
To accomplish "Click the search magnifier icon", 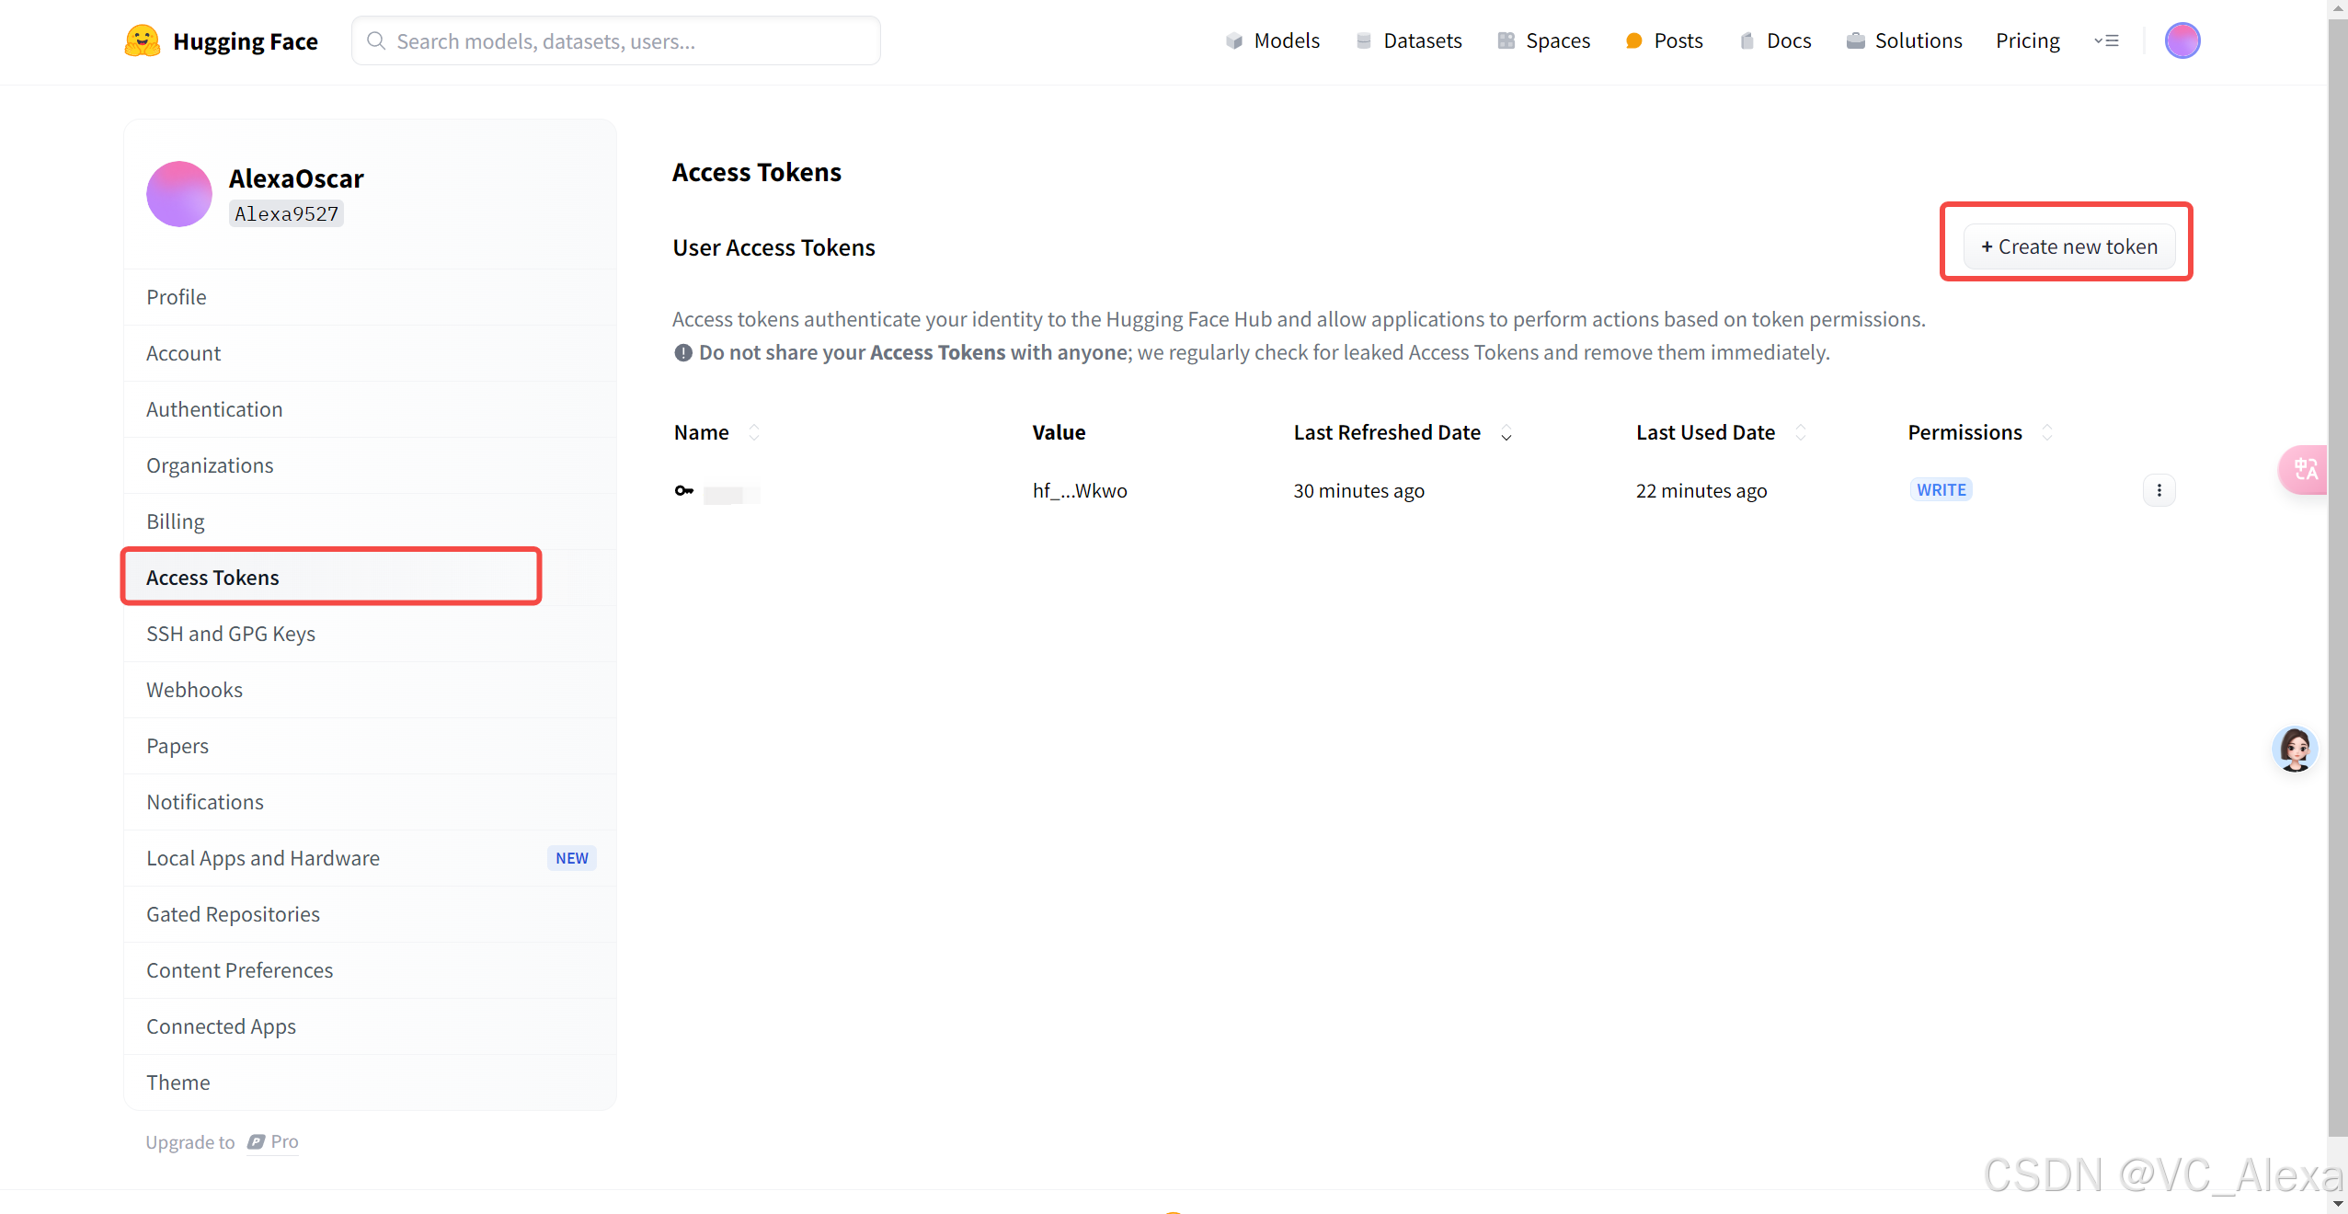I will coord(375,40).
